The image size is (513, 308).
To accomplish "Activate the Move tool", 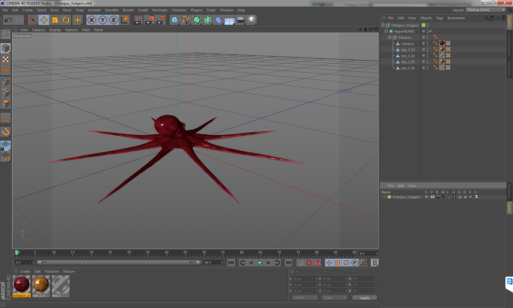I will coord(44,20).
